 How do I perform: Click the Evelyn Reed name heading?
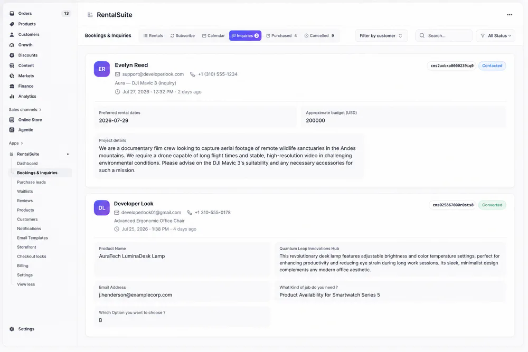[x=131, y=65]
